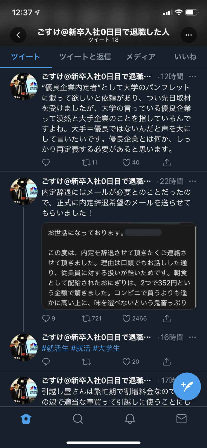Open the email screenshot image in the tweet
This screenshot has width=207, height=448.
pyautogui.click(x=119, y=266)
